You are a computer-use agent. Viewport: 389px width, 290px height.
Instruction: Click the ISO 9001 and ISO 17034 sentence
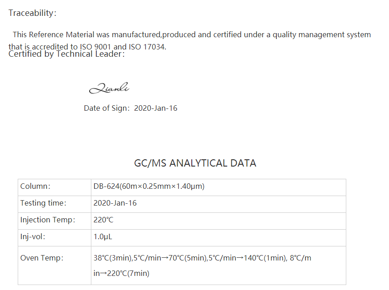tap(87, 47)
